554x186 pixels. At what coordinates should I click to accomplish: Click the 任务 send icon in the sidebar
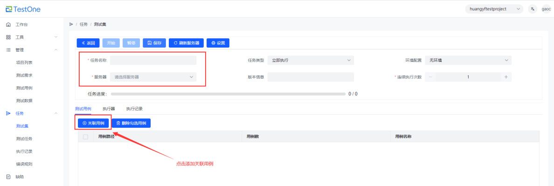tap(8, 113)
